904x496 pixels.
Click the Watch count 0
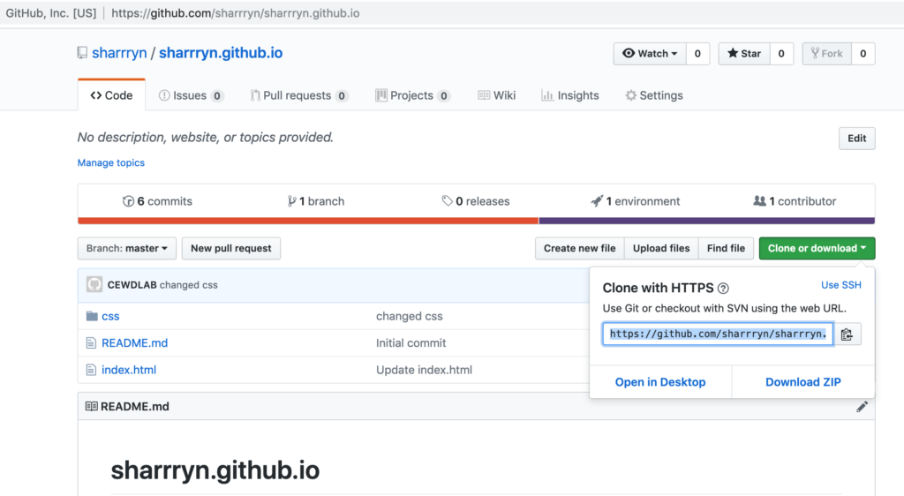(x=697, y=54)
